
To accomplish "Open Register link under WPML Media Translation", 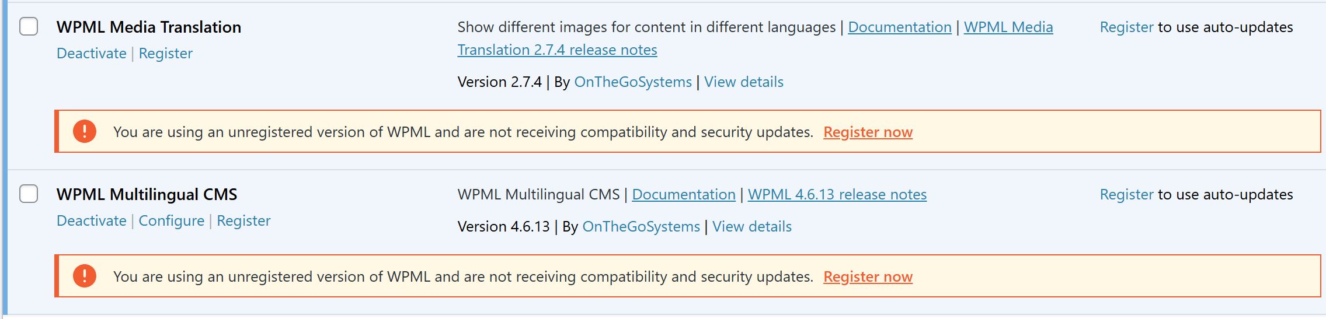I will [x=166, y=53].
